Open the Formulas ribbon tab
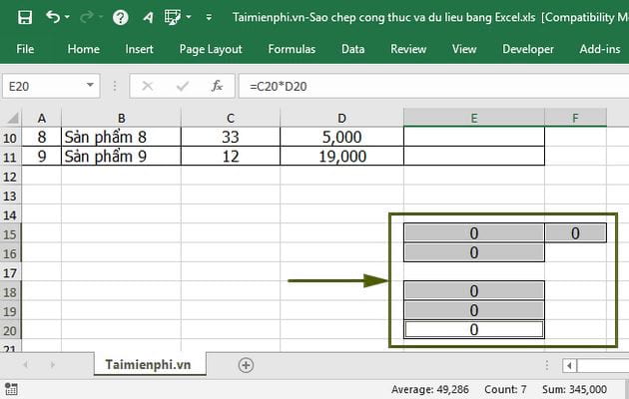629x399 pixels. (x=292, y=49)
